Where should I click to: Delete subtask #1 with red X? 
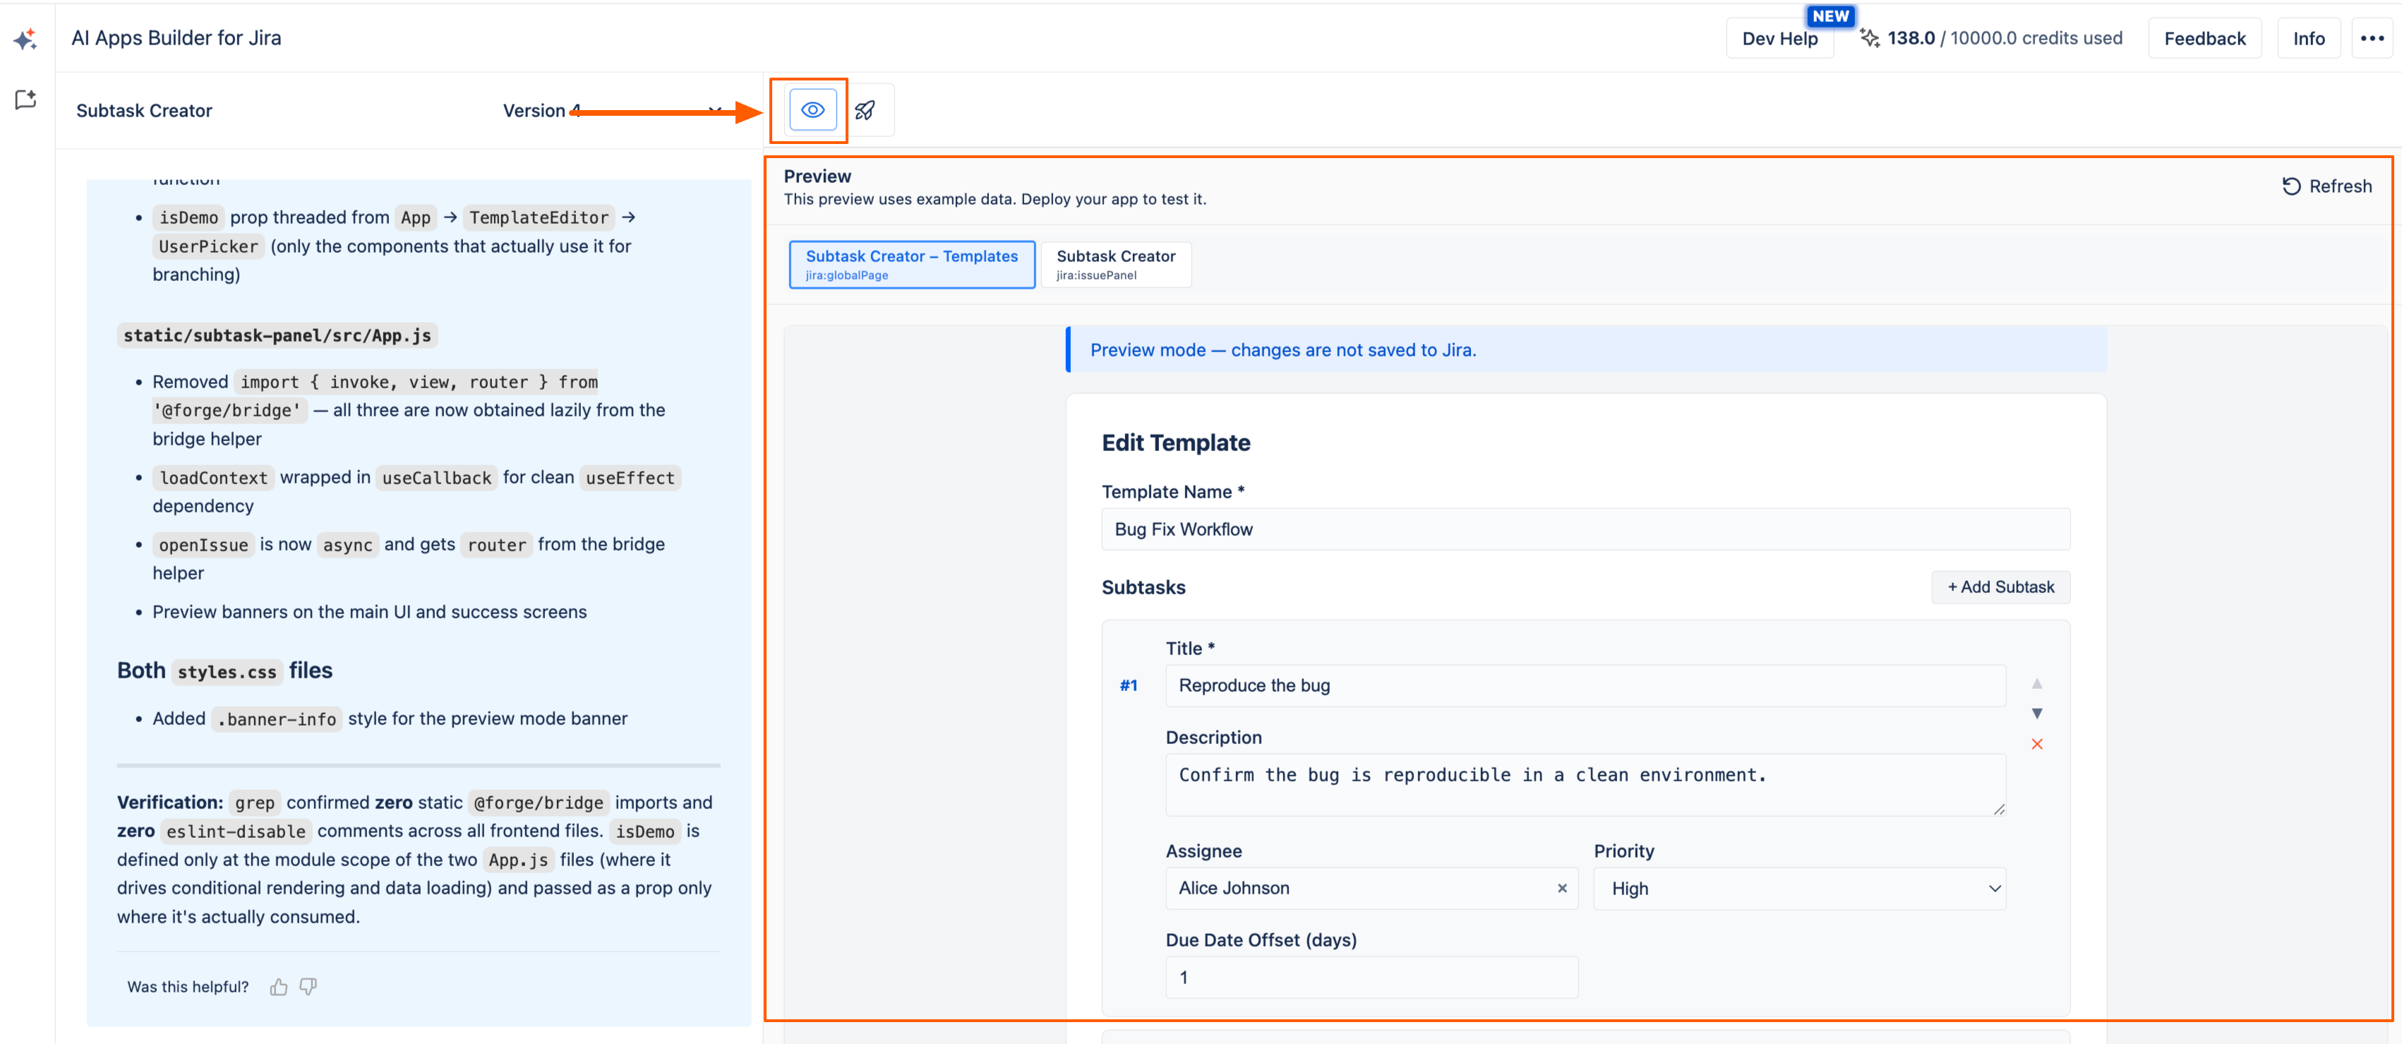click(x=2036, y=744)
